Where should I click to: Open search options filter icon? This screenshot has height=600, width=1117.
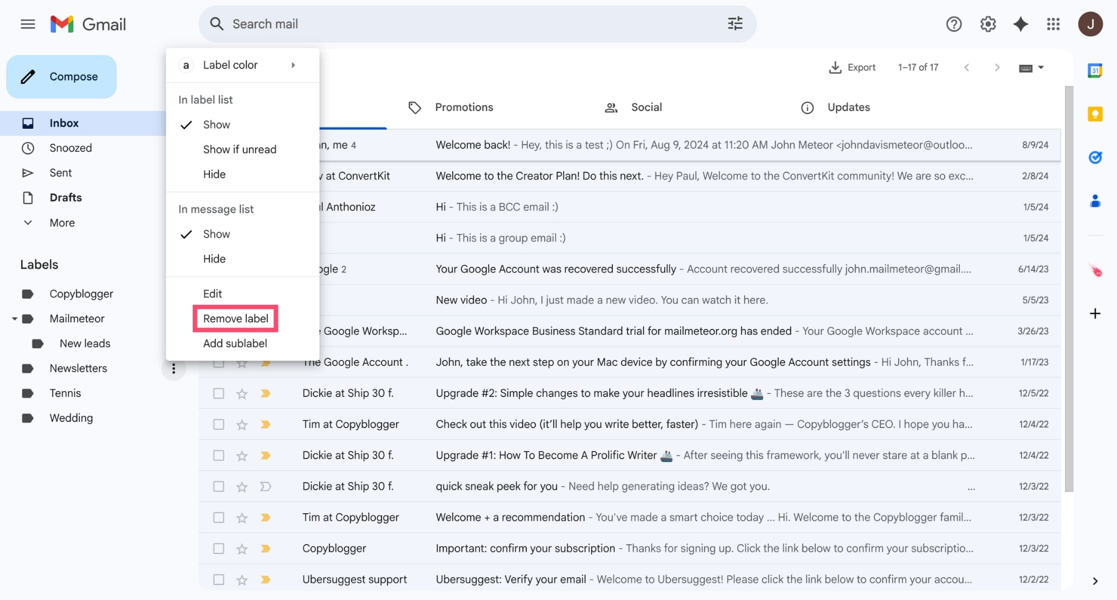coord(735,24)
